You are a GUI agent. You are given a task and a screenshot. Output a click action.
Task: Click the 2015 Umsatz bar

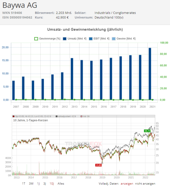91,80
